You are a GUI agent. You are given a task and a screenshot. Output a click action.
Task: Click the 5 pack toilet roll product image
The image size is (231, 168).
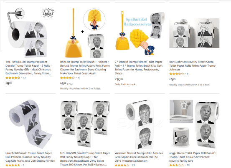point(30,33)
